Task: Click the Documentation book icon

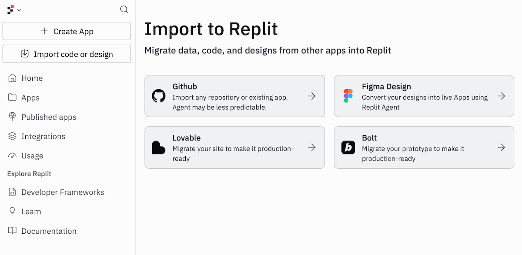Action: pyautogui.click(x=12, y=231)
